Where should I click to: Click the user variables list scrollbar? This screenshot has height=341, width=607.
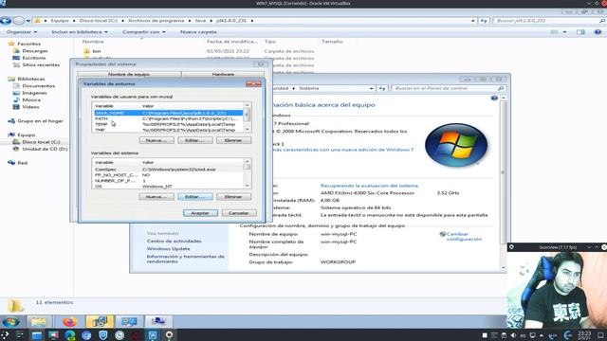coord(247,117)
